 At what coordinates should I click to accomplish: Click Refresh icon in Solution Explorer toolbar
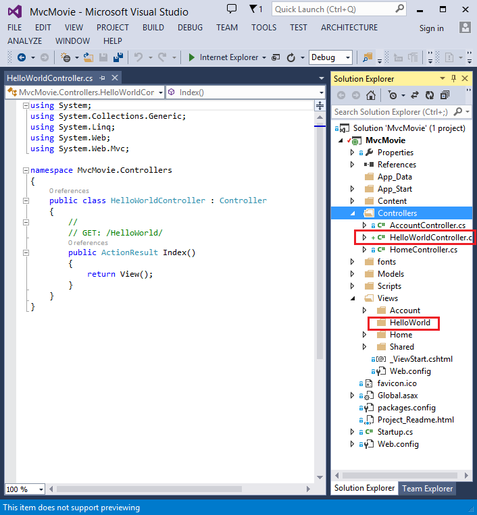coord(429,95)
